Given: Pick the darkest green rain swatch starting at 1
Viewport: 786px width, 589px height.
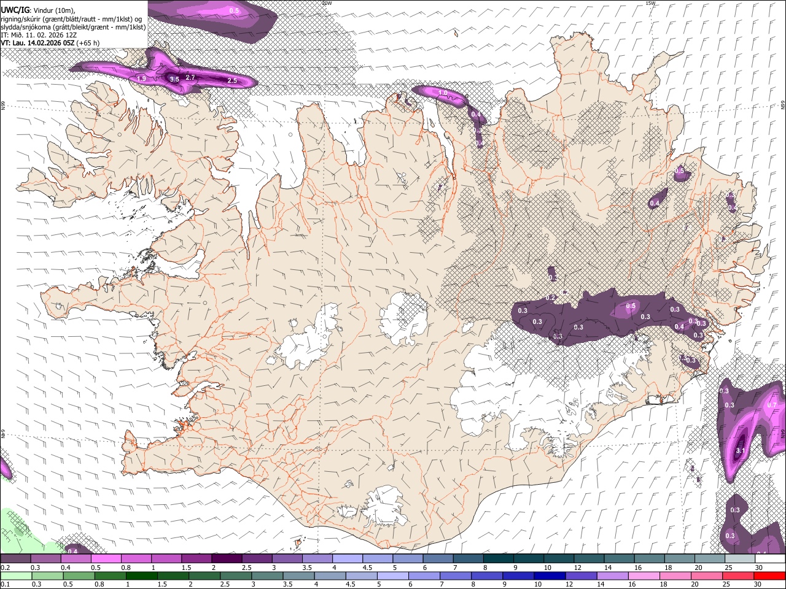Looking at the screenshot, I should (x=141, y=576).
